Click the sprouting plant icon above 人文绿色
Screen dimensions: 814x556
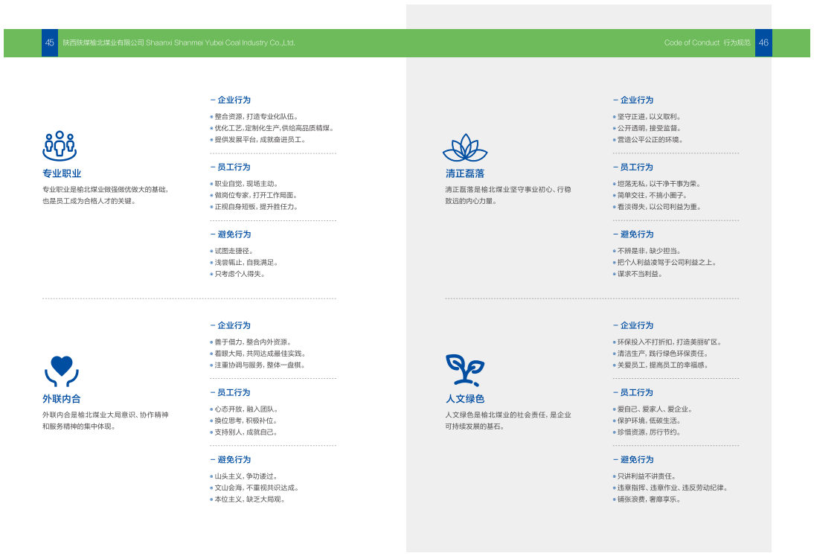464,370
